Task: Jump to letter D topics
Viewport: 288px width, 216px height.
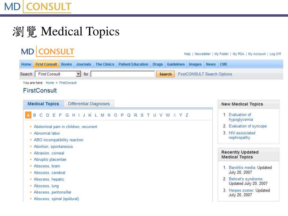Action: coord(48,115)
